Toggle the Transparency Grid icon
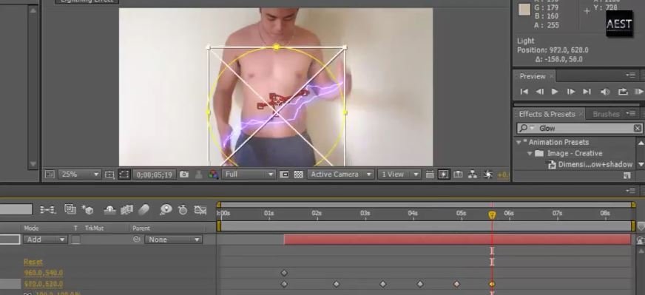645x295 pixels. point(299,174)
